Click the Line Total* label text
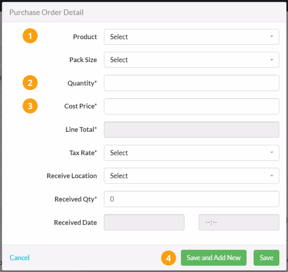Image resolution: width=288 pixels, height=272 pixels. point(81,129)
